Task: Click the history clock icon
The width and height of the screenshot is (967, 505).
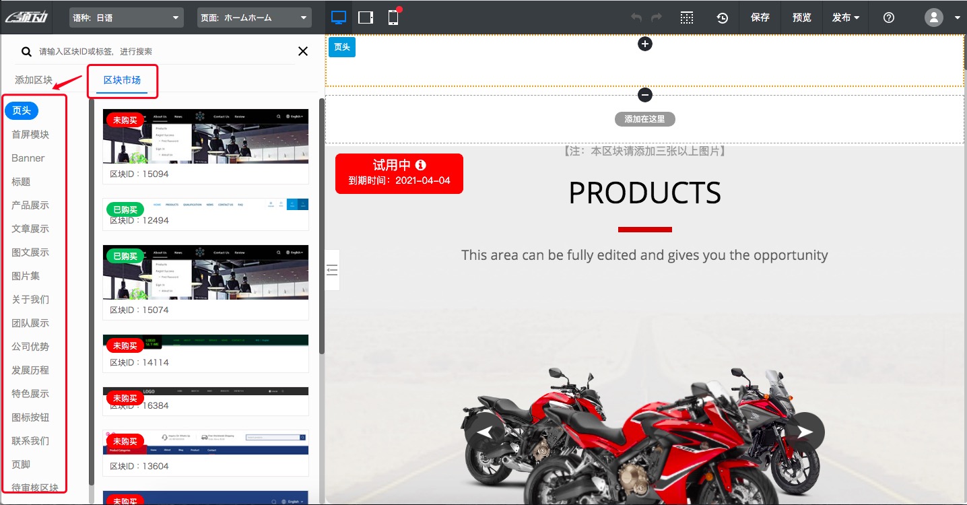Action: point(722,18)
